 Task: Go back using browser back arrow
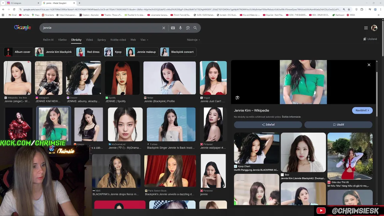point(3,10)
